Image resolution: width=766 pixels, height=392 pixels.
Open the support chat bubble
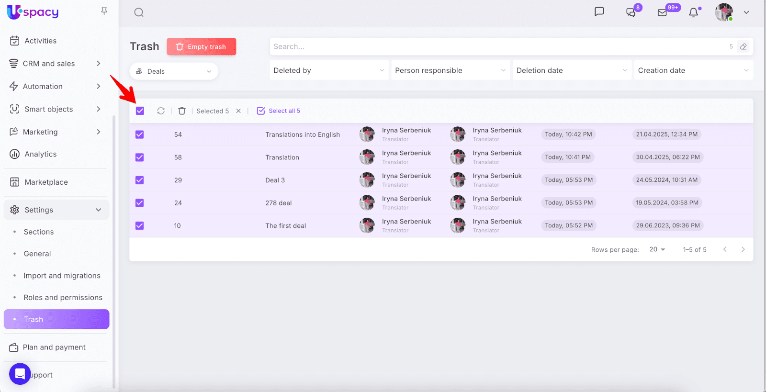pyautogui.click(x=20, y=374)
